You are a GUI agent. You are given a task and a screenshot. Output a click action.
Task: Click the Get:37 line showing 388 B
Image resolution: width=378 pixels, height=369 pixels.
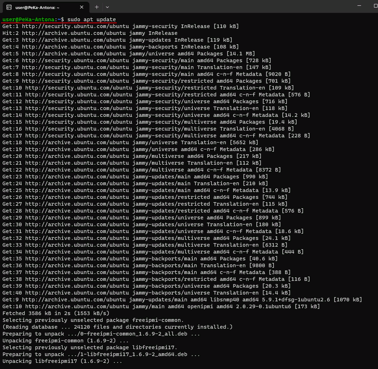tap(147, 272)
